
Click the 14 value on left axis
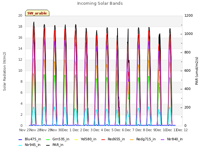tap(20, 49)
